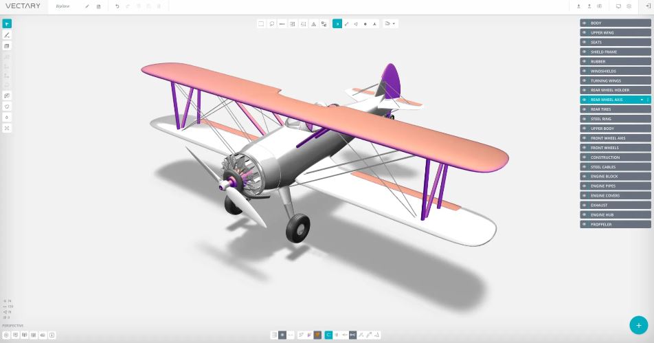The image size is (654, 343).
Task: Choose the pen draw tool in left toolbar
Action: tap(7, 35)
